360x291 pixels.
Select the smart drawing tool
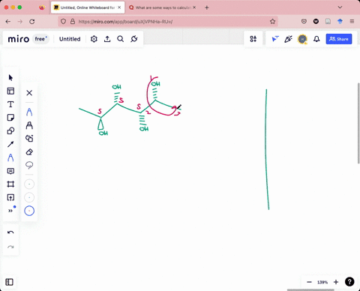29,138
